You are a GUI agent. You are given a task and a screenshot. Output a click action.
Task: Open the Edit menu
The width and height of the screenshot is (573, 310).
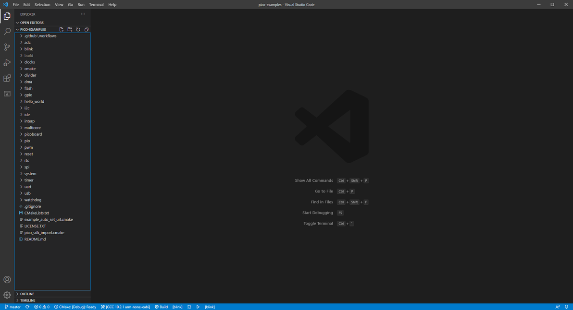click(x=26, y=5)
